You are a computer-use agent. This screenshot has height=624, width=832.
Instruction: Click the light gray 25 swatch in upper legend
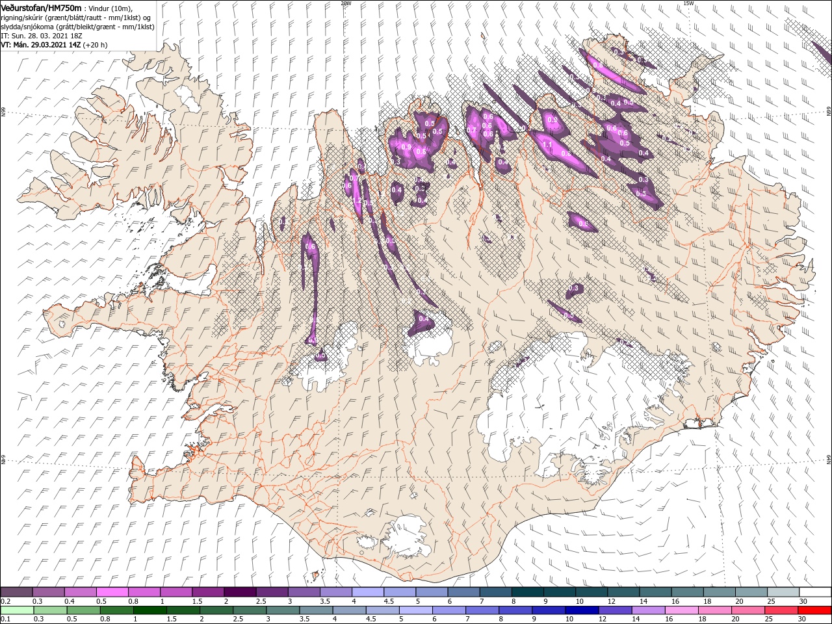click(783, 592)
